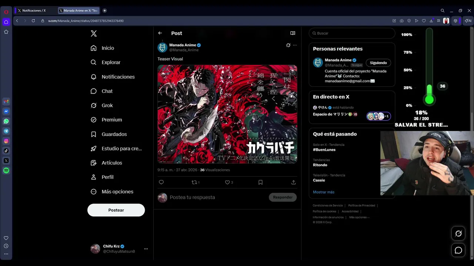Click the Grok icon on the post
Viewport: 474px width, 266px height.
[x=288, y=45]
